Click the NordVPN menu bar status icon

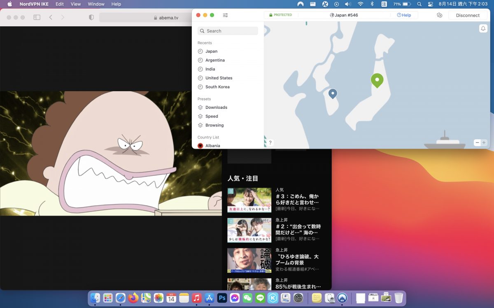pos(301,4)
